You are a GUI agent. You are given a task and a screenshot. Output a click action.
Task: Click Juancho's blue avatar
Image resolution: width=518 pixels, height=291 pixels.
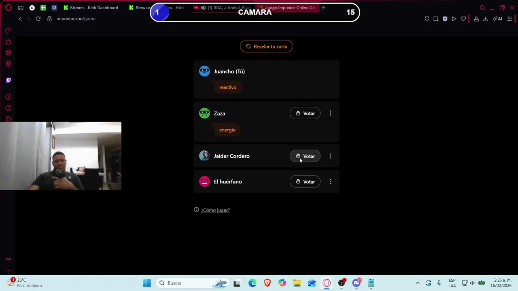[x=204, y=71]
